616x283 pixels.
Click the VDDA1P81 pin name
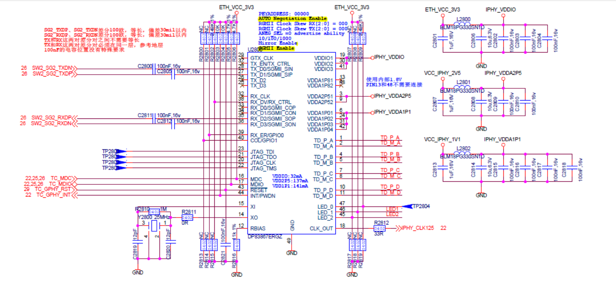pyautogui.click(x=320, y=80)
